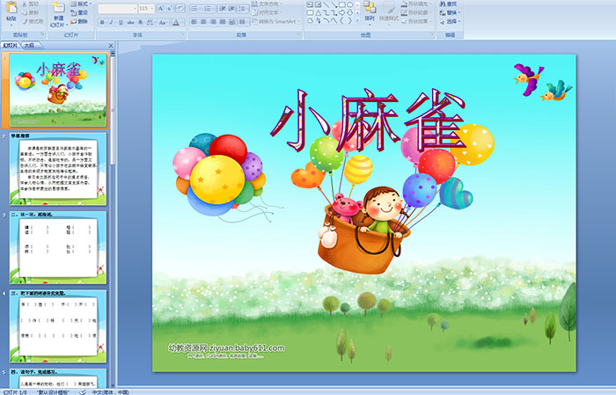Open the Align Text (对齐文本) menu
The width and height of the screenshot is (616, 395).
tap(268, 12)
